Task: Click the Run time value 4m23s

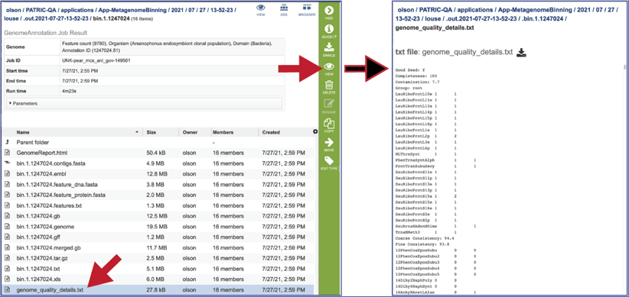Action: (69, 91)
